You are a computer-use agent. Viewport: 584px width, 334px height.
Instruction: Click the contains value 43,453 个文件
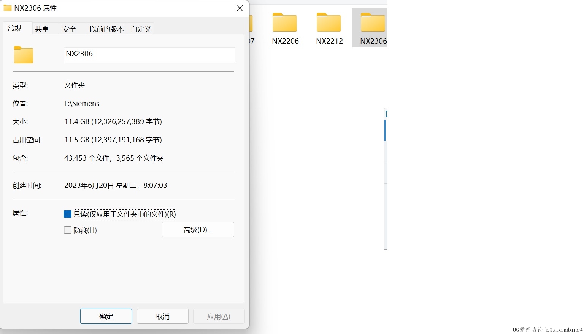pos(114,158)
